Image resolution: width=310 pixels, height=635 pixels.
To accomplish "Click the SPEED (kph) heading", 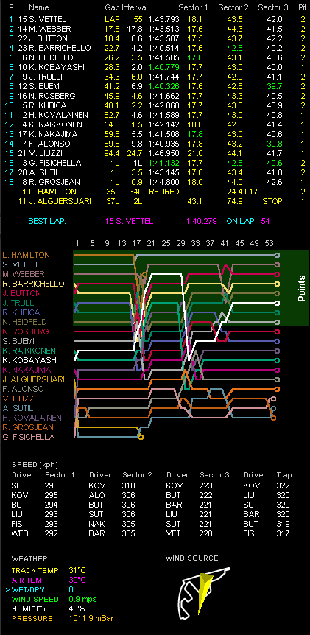I will coord(35,465).
